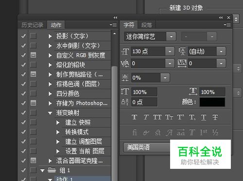Click the kerning V/A icon
The image size is (243, 181).
(x=125, y=63)
